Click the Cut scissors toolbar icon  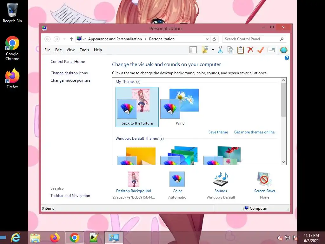[x=220, y=50]
